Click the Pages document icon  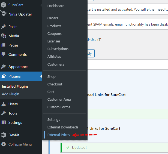coord(4,45)
